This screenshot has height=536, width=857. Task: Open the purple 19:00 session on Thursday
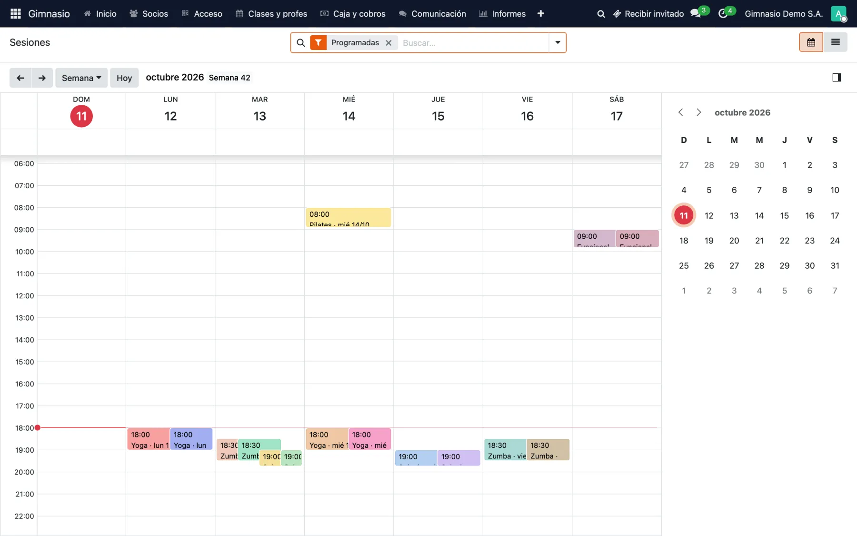[x=459, y=458]
